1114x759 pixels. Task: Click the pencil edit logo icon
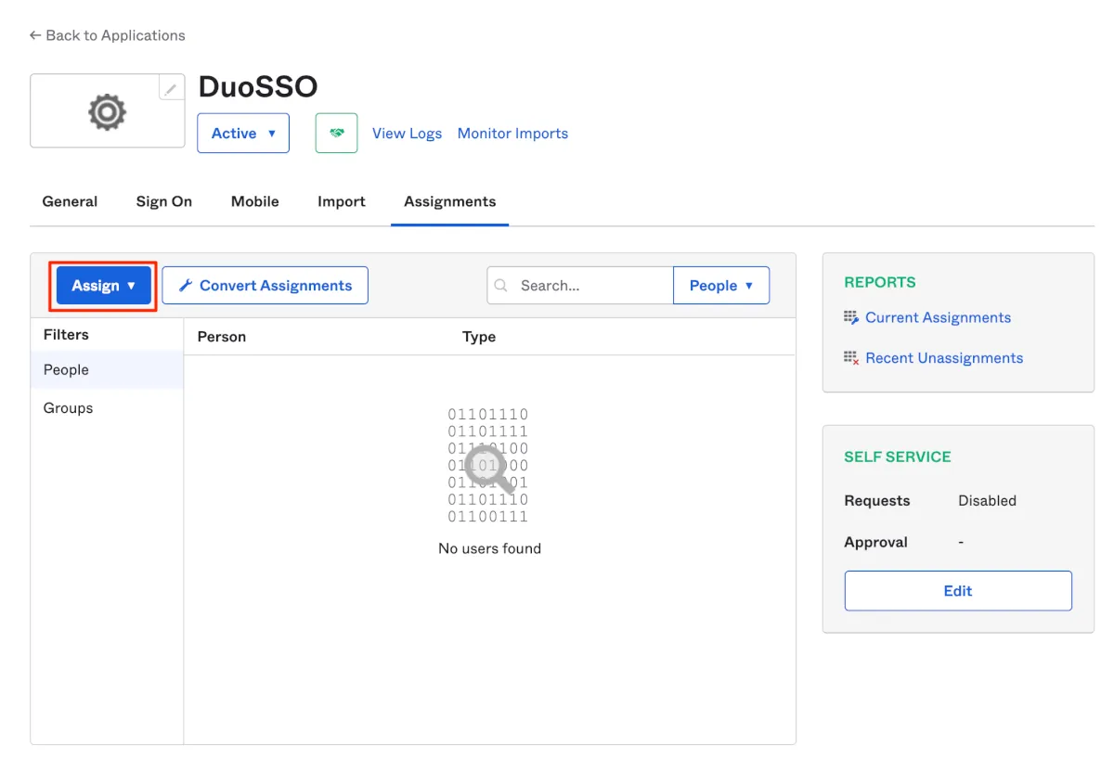pyautogui.click(x=171, y=89)
